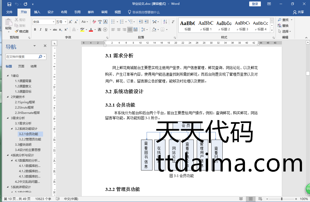Image resolution: width=310 pixels, height=202 pixels.
Task: Click the sort A-Z icon
Action: (165, 22)
